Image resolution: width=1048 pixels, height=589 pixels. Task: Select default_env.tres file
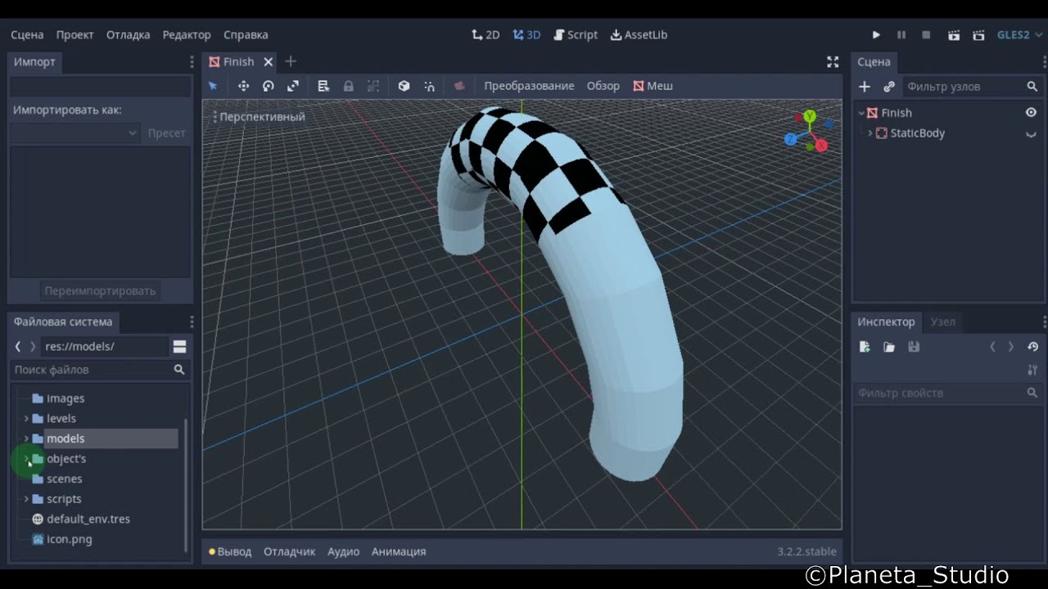88,519
